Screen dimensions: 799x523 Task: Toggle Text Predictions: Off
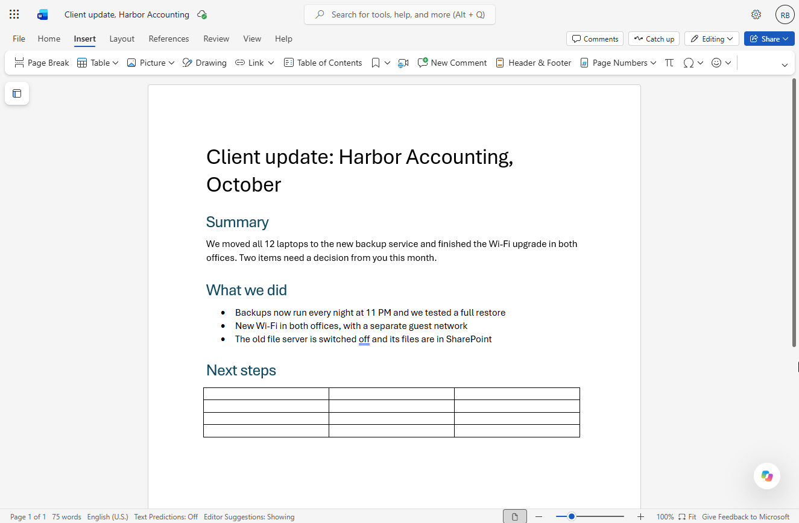pos(166,517)
